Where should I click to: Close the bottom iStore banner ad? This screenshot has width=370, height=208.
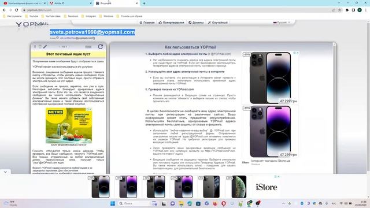point(279,176)
